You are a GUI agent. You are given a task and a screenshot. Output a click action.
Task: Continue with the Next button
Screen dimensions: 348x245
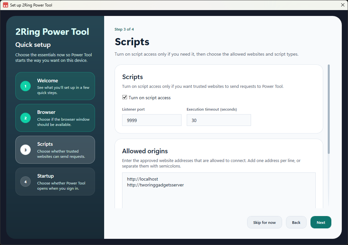coord(321,222)
